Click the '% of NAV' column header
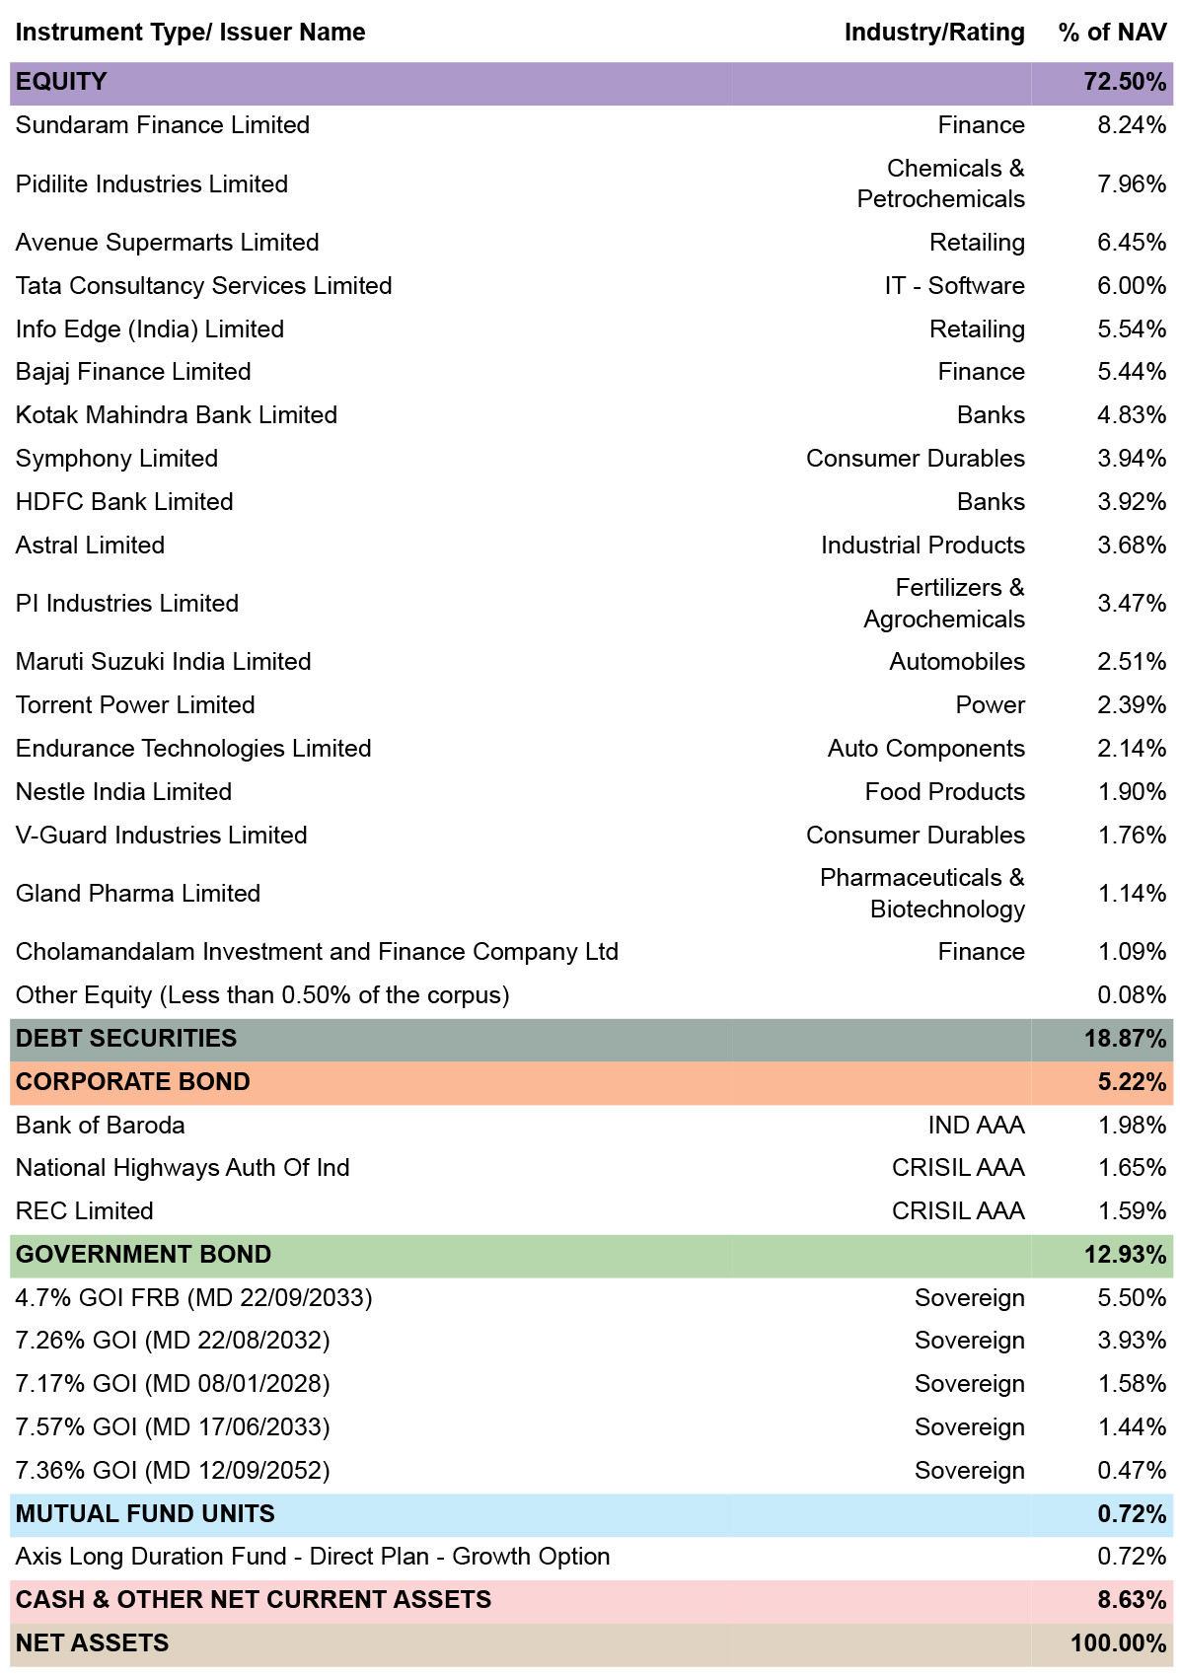 click(1112, 33)
